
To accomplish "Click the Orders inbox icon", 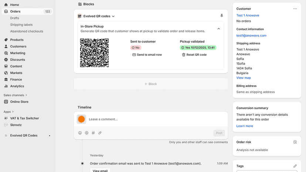I will click(x=6, y=11).
